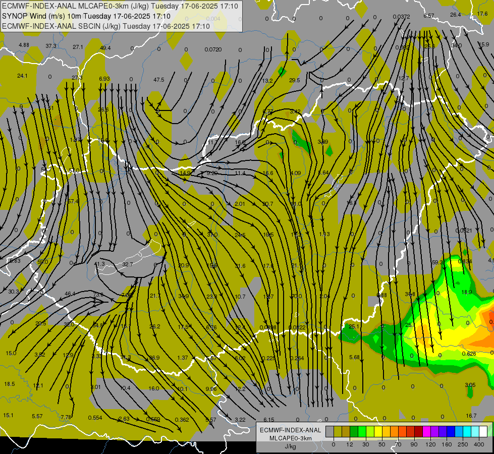Click the 400 tick label on legend
The width and height of the screenshot is (494, 454).
click(x=479, y=444)
